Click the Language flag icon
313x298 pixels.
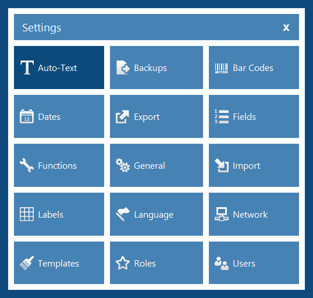tap(123, 214)
